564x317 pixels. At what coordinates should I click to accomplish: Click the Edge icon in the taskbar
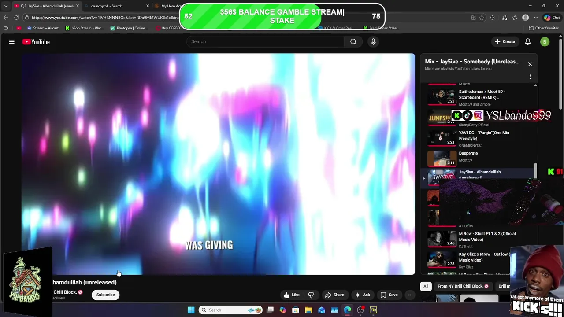(348, 310)
